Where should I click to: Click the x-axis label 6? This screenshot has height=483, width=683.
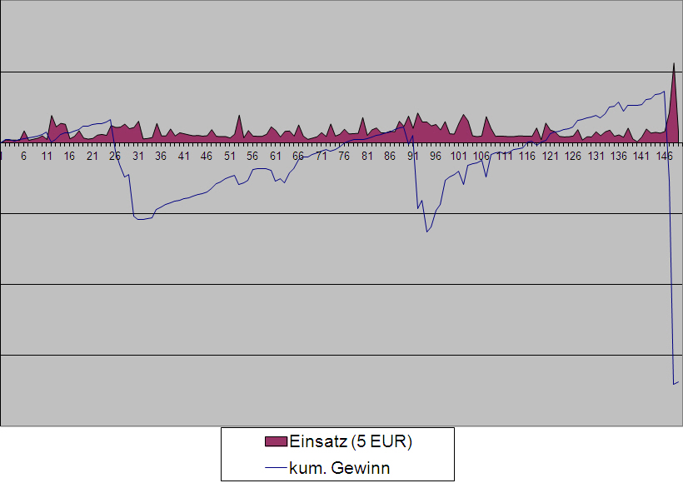[x=23, y=156]
